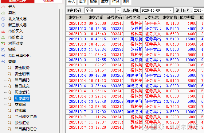Sort by 成交价格 column header
The height and width of the screenshot is (133, 204).
point(170,17)
